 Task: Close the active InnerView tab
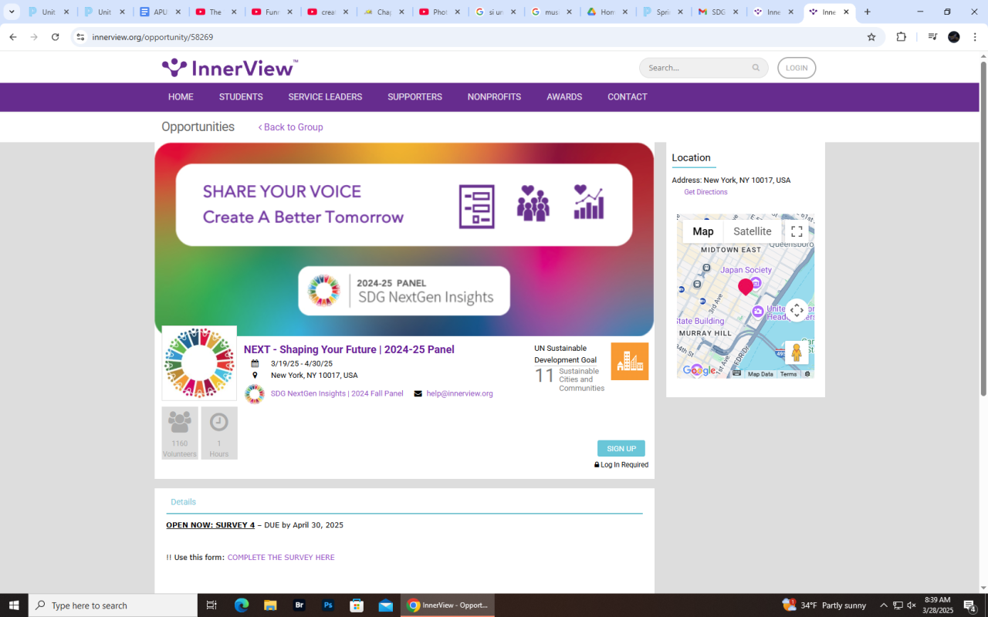[x=847, y=12]
